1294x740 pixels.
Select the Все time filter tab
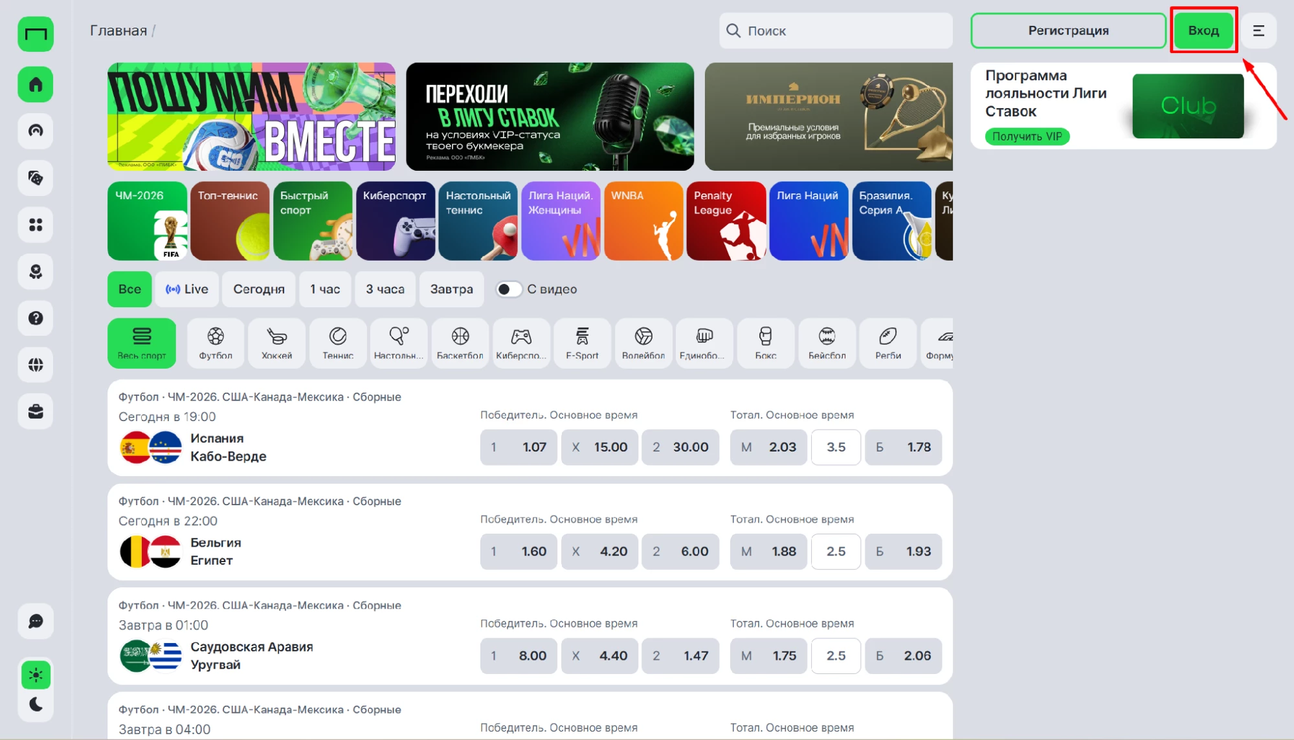click(129, 289)
